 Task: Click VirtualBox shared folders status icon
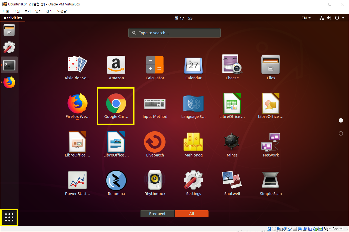pyautogui.click(x=295, y=229)
